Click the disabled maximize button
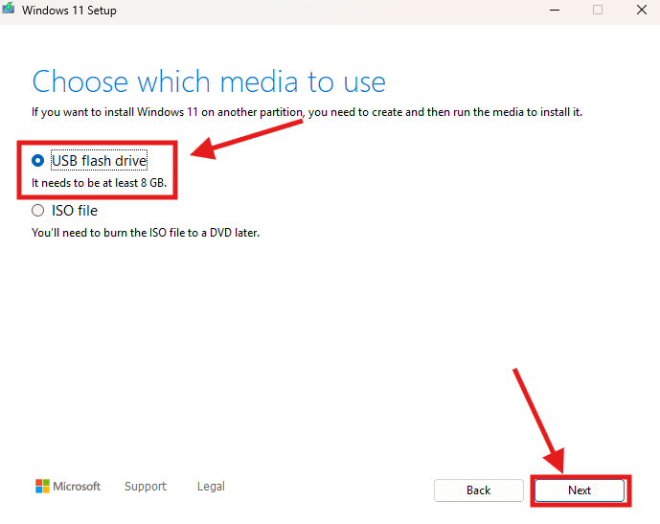Screen dimensions: 660x524 click(x=598, y=10)
